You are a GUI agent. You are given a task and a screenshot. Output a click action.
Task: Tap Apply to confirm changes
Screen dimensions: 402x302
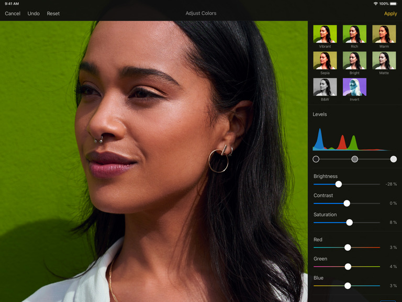[390, 14]
